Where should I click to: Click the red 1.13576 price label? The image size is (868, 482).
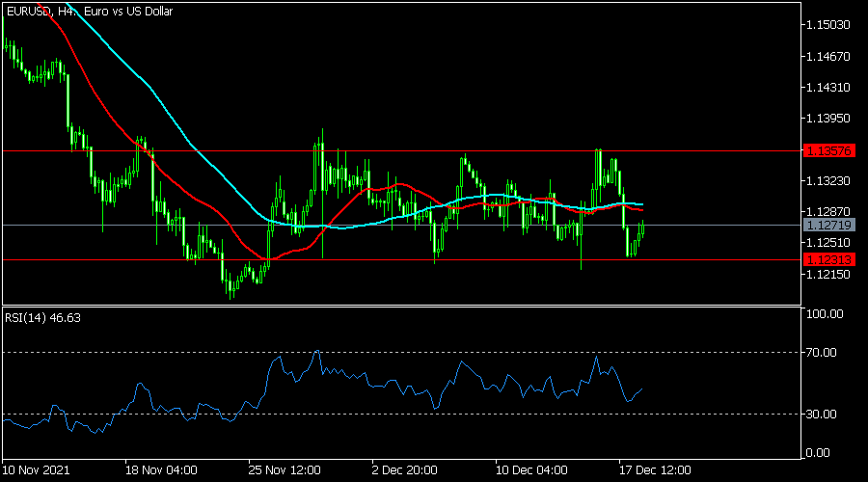point(828,150)
